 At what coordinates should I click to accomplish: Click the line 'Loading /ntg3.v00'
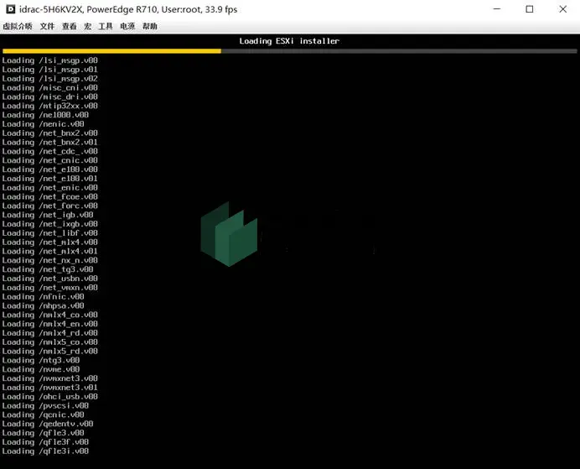tap(41, 360)
